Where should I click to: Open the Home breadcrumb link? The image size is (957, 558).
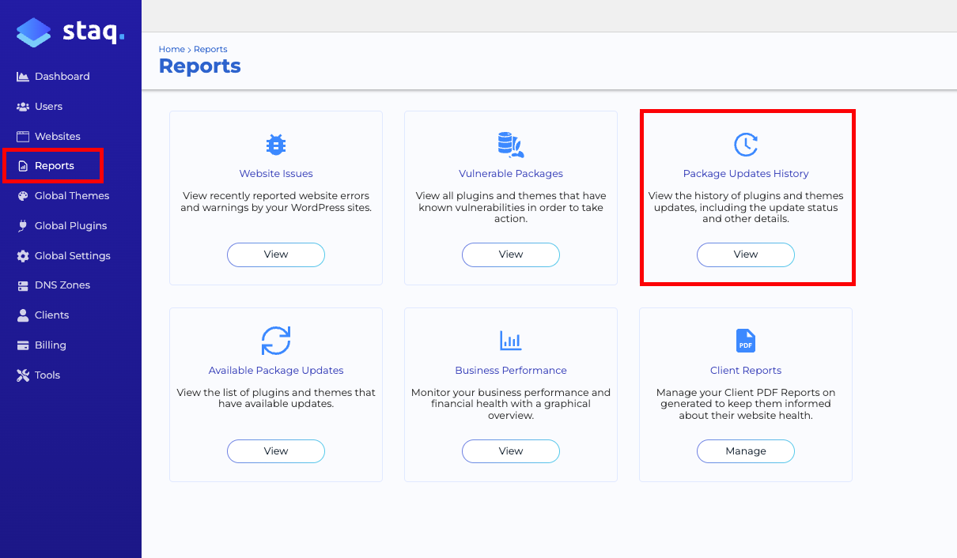click(172, 49)
